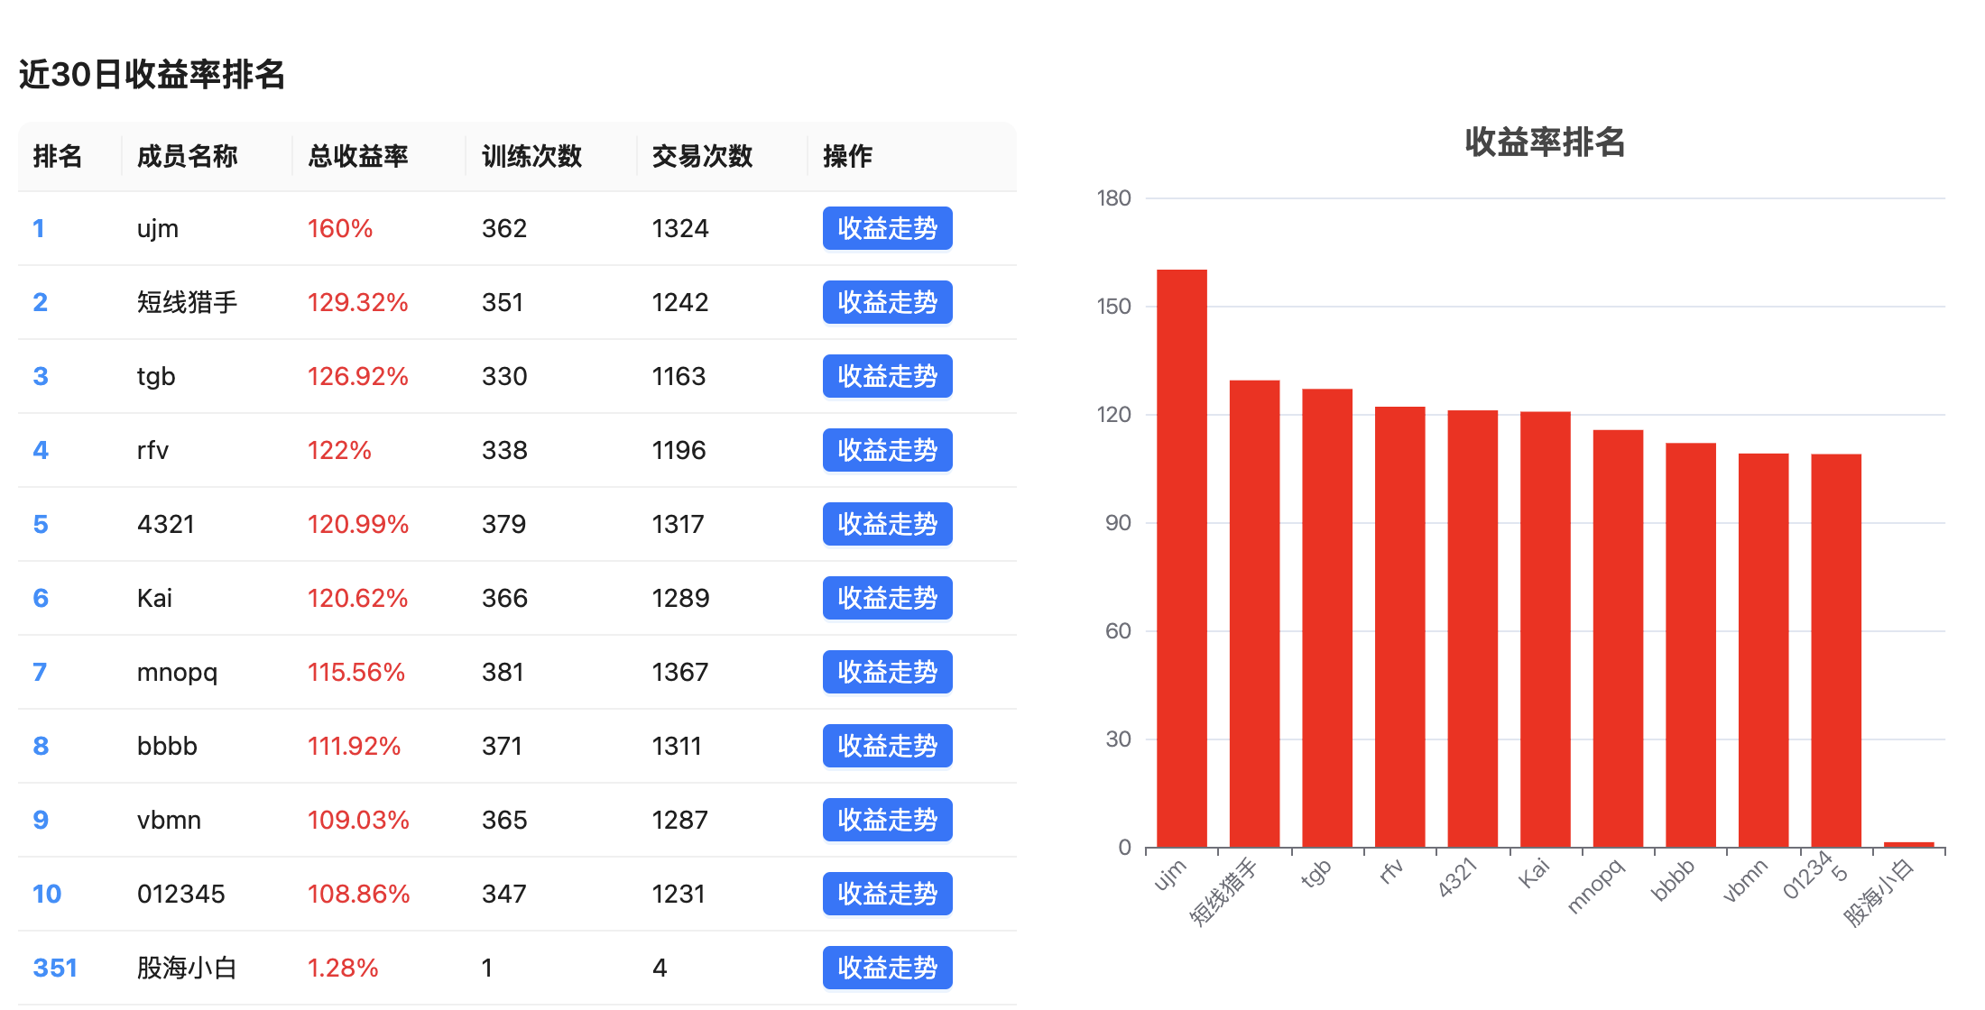Click the mnopq x-axis label
The width and height of the screenshot is (1985, 1010).
(x=1595, y=886)
